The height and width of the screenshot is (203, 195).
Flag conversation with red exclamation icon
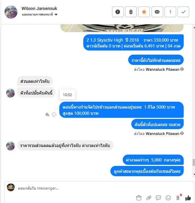(x=170, y=12)
